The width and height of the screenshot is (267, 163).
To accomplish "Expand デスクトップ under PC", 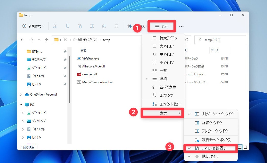I will coord(23,121).
